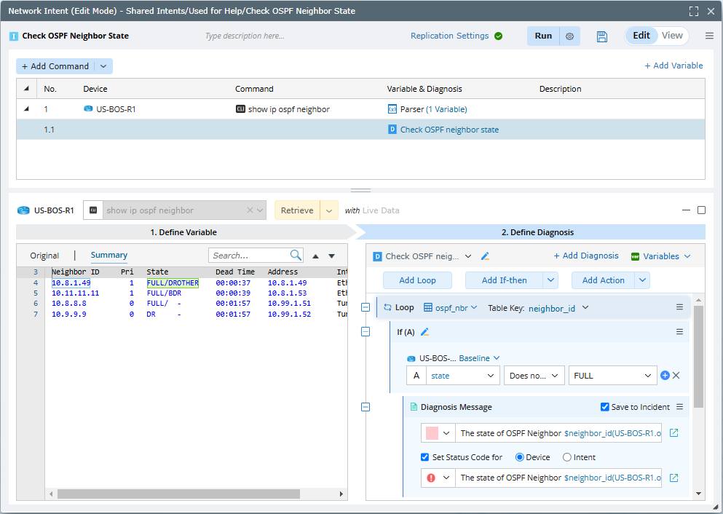The width and height of the screenshot is (723, 514).
Task: Uncheck Set Status Code for checkbox
Action: [x=425, y=457]
